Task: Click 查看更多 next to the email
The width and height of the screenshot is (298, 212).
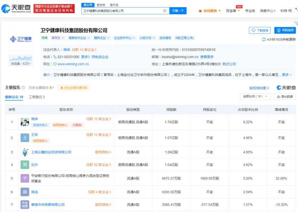Action: coord(207,57)
